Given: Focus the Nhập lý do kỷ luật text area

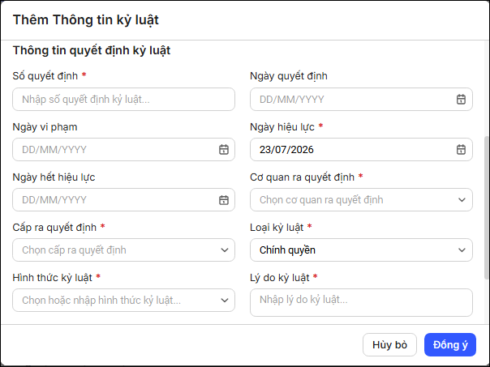Looking at the screenshot, I should tap(361, 302).
